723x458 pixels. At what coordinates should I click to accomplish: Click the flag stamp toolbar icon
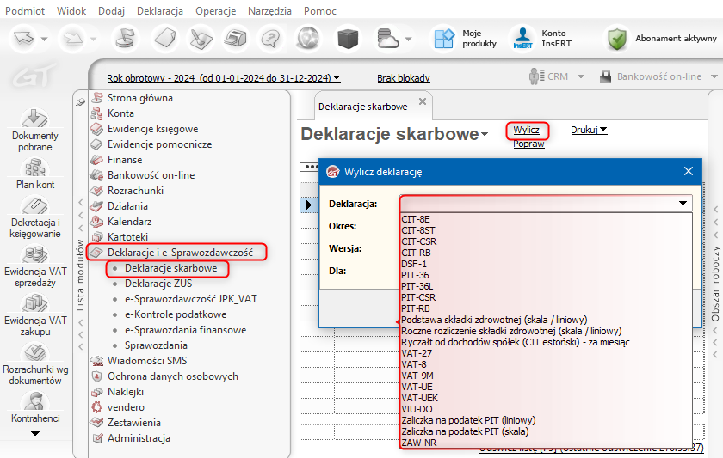coord(126,38)
